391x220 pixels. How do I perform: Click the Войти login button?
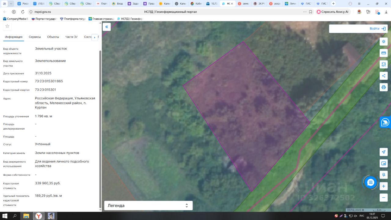pyautogui.click(x=377, y=29)
